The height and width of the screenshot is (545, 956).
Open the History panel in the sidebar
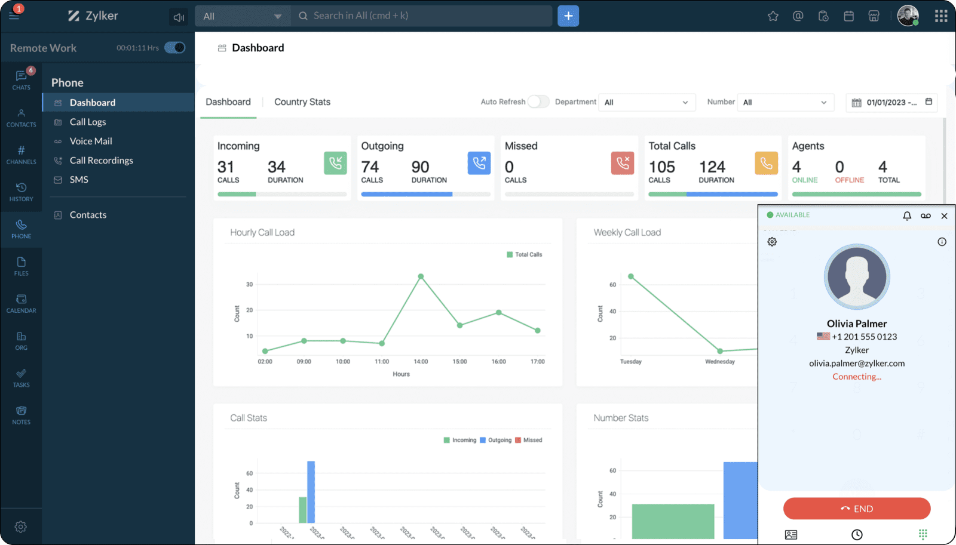(21, 192)
